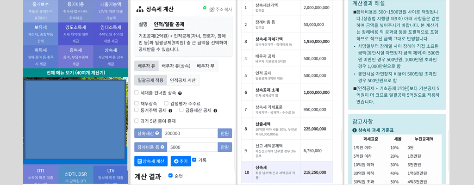Click the 참고사항 heading
Screen dimensions: 474x185
point(362,121)
